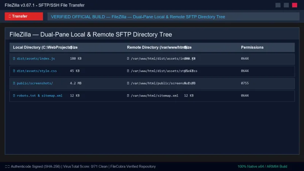
Task: Click 0644 permissions in sitemap.xml row
Action: pos(245,95)
